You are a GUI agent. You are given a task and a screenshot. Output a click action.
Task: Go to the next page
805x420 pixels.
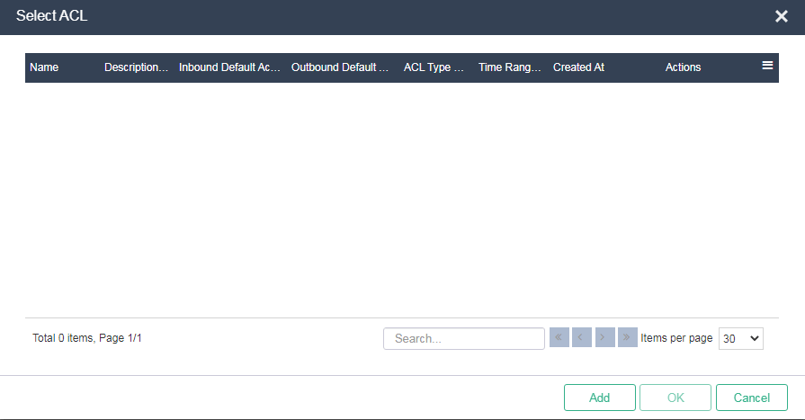pos(604,337)
